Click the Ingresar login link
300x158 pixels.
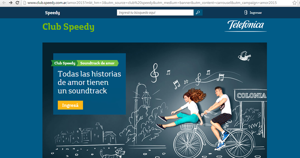(x=256, y=13)
